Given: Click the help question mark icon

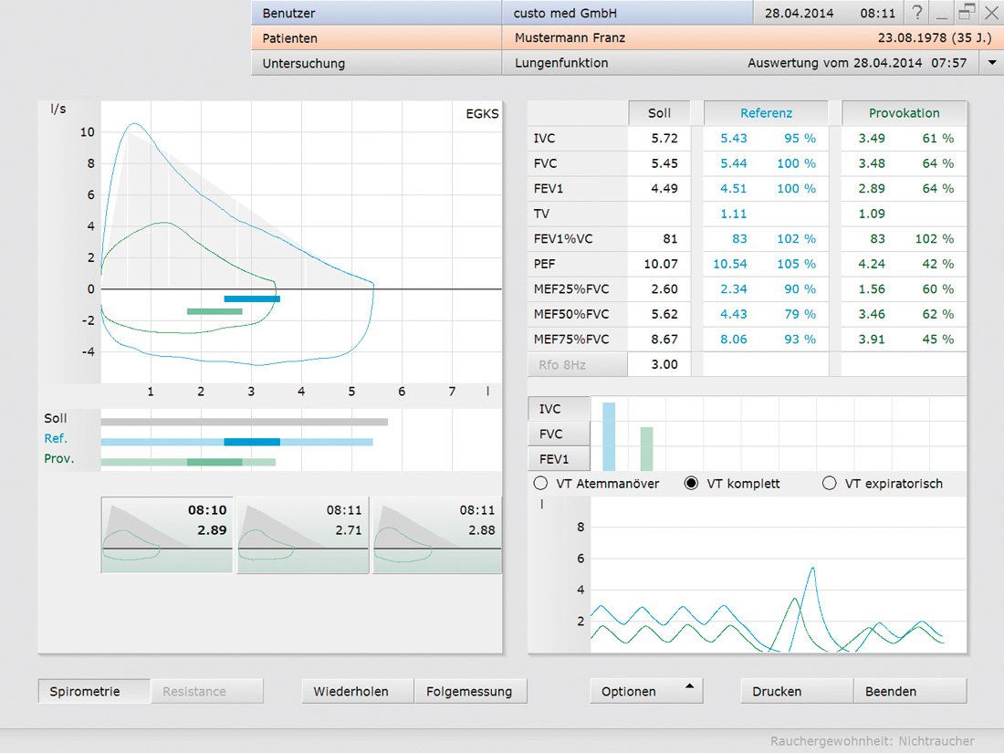Looking at the screenshot, I should pos(917,13).
